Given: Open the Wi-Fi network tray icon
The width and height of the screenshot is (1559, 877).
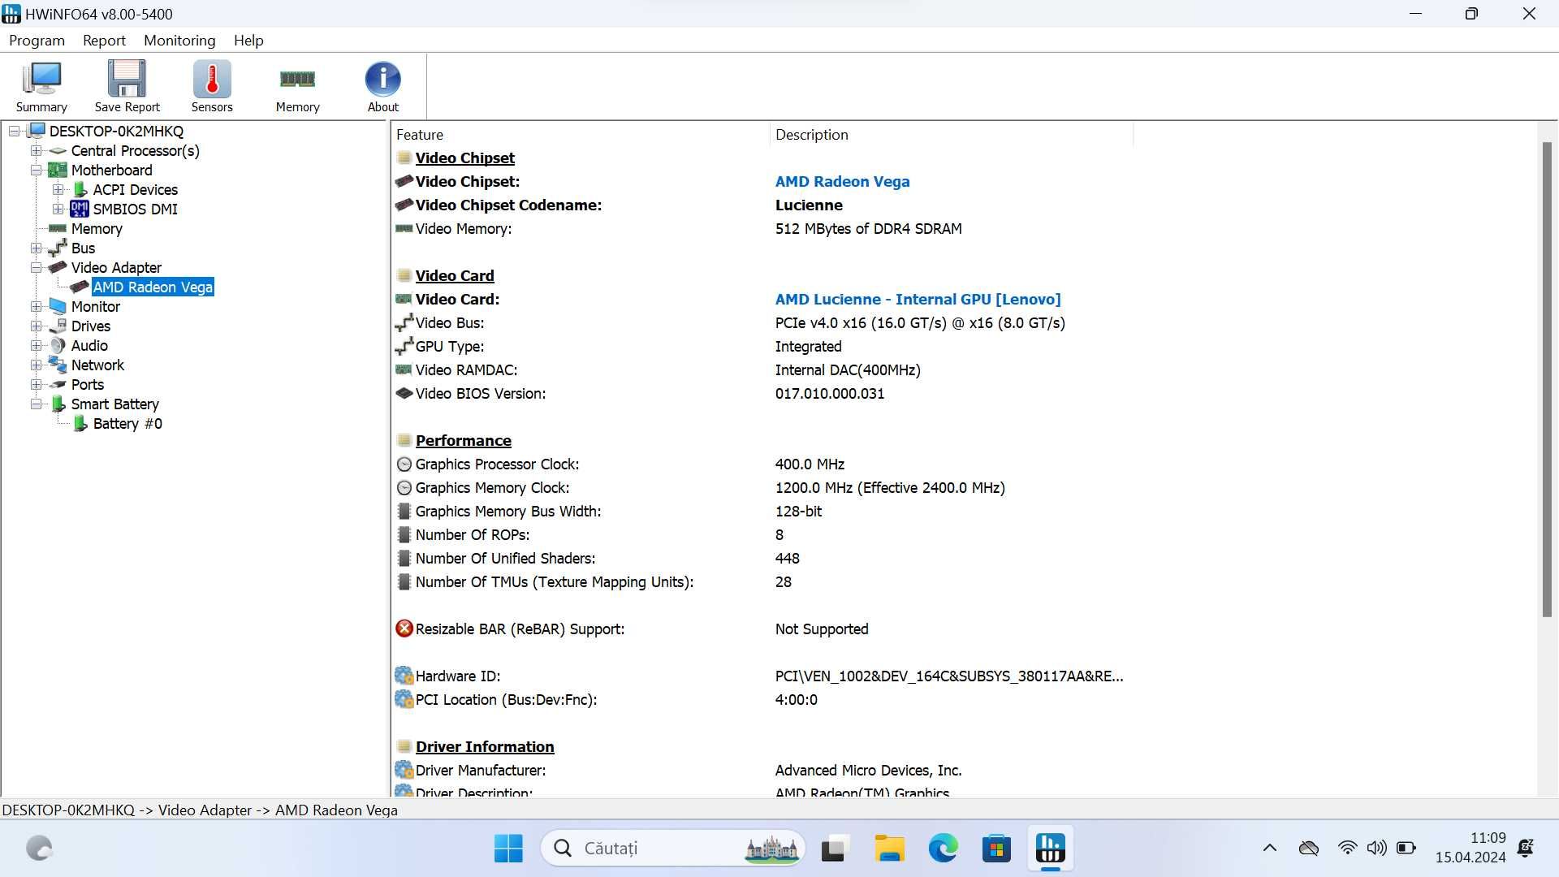Looking at the screenshot, I should coord(1347,849).
